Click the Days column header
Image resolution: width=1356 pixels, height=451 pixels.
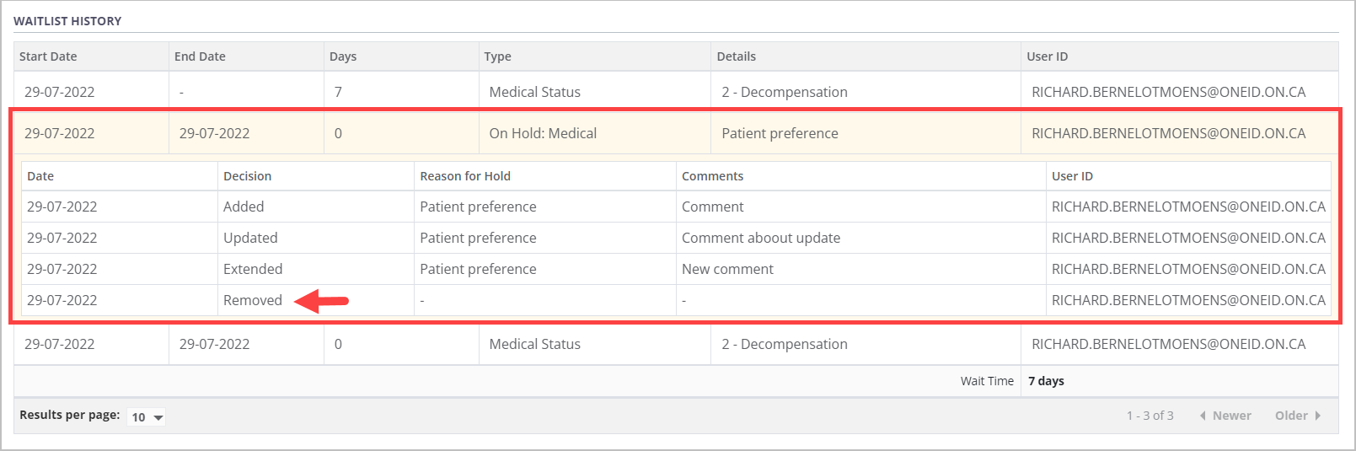click(343, 56)
